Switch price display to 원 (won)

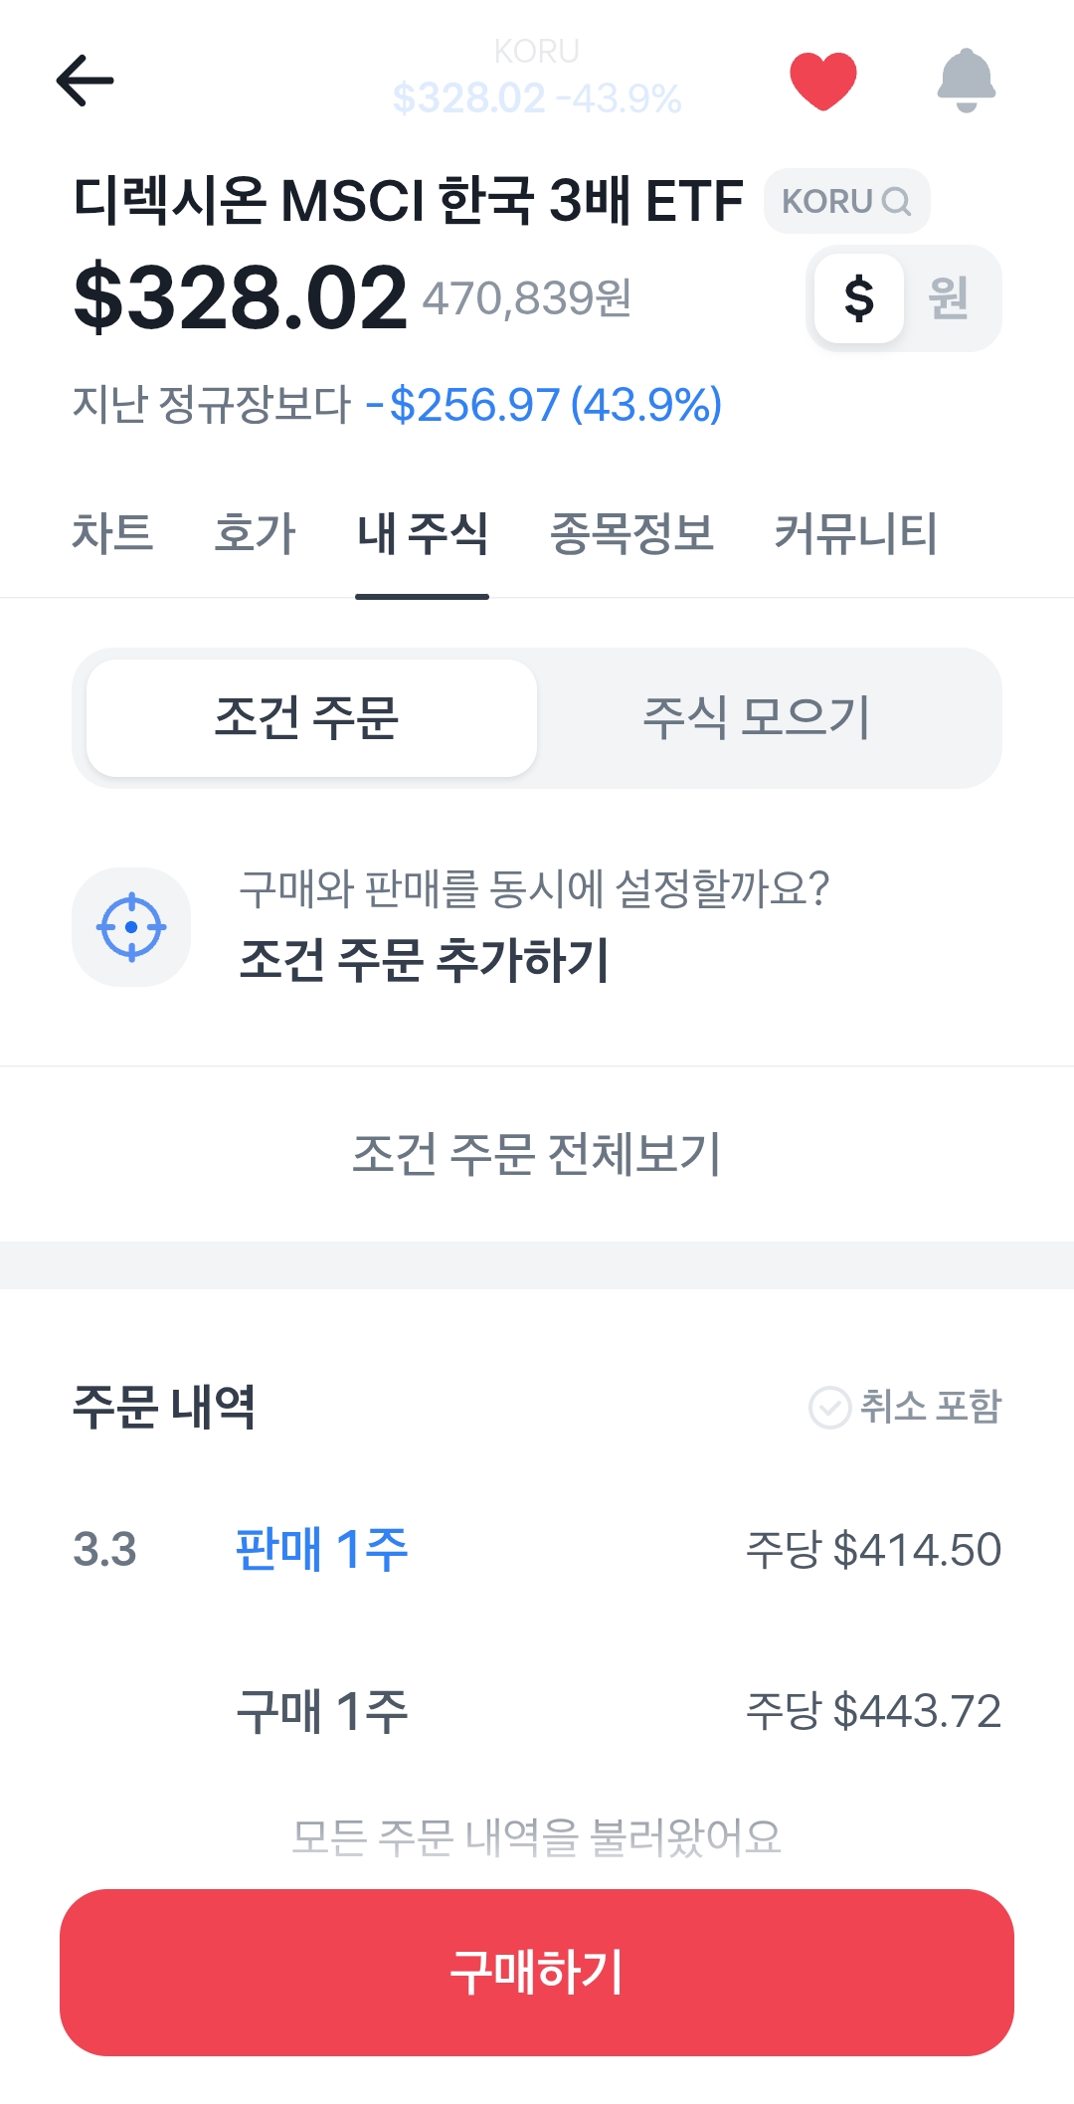(949, 298)
